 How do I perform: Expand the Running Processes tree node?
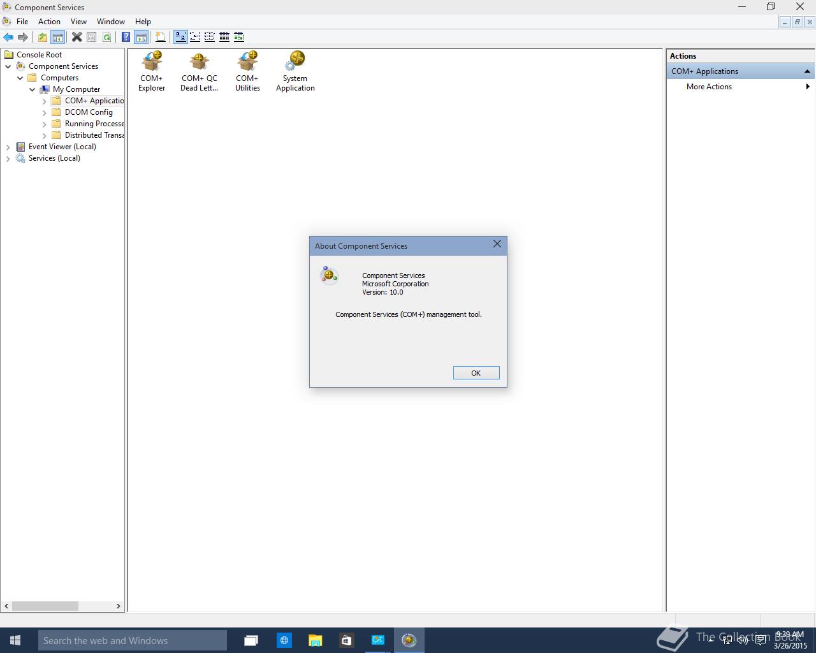(x=45, y=124)
